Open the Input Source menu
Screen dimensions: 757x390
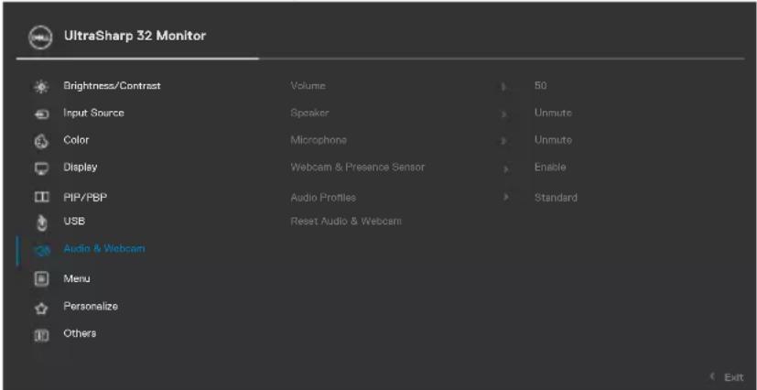pos(93,113)
